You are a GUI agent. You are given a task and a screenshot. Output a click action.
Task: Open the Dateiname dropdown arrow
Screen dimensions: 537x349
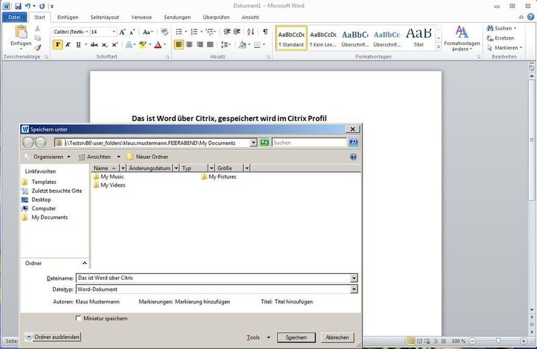354,278
